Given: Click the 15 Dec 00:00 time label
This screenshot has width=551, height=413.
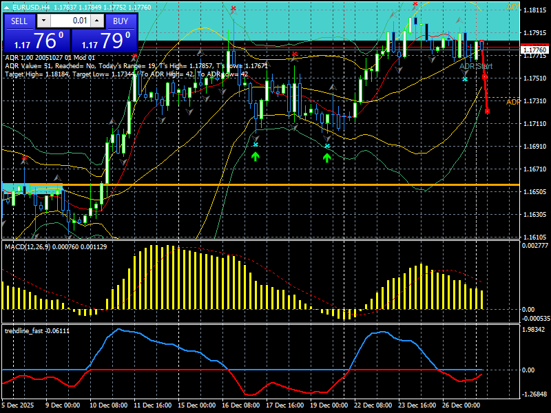Looking at the screenshot, I should pos(197,405).
